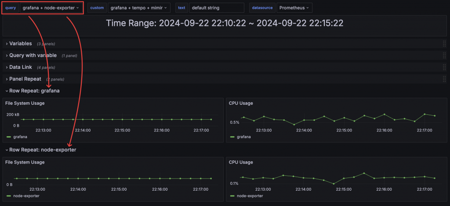Viewport: 450px width, 206px height.
Task: Click the (4 panels) count beside Data Link
Action: click(46, 67)
